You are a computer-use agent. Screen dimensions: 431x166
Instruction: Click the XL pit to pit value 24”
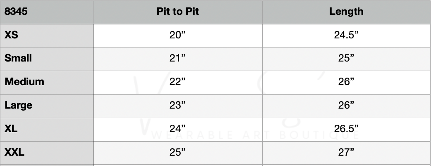[x=177, y=129]
